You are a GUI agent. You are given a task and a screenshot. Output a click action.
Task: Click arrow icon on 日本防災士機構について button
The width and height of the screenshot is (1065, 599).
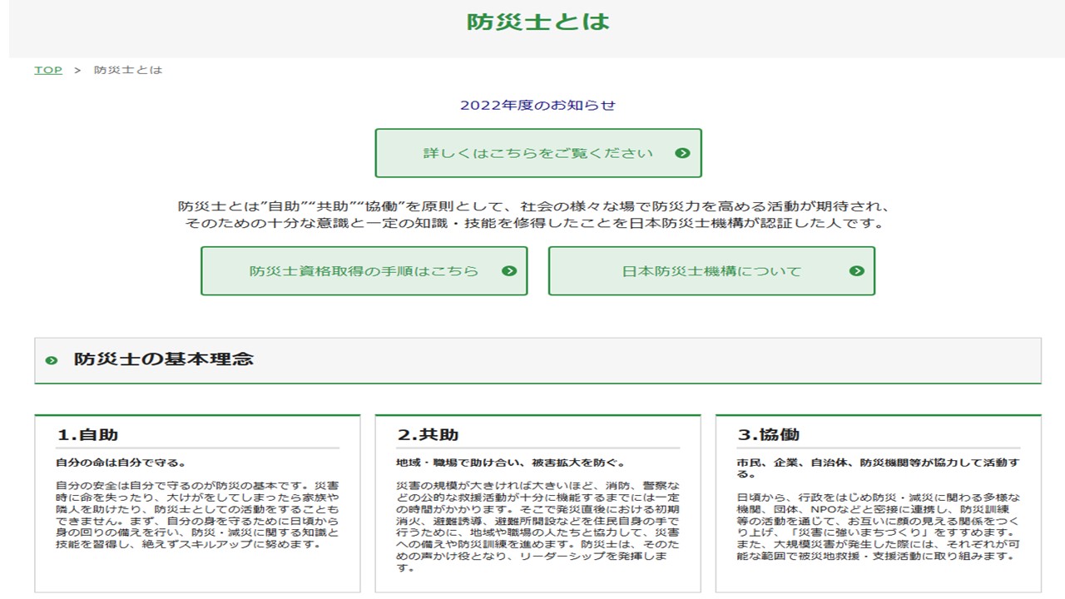click(x=856, y=271)
